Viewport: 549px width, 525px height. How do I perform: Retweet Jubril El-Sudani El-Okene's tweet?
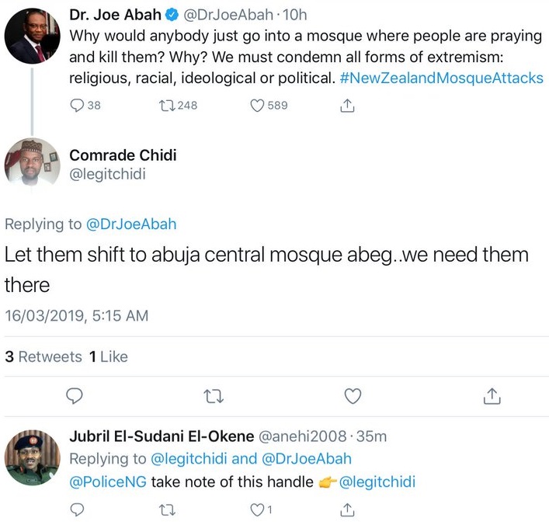pos(166,509)
